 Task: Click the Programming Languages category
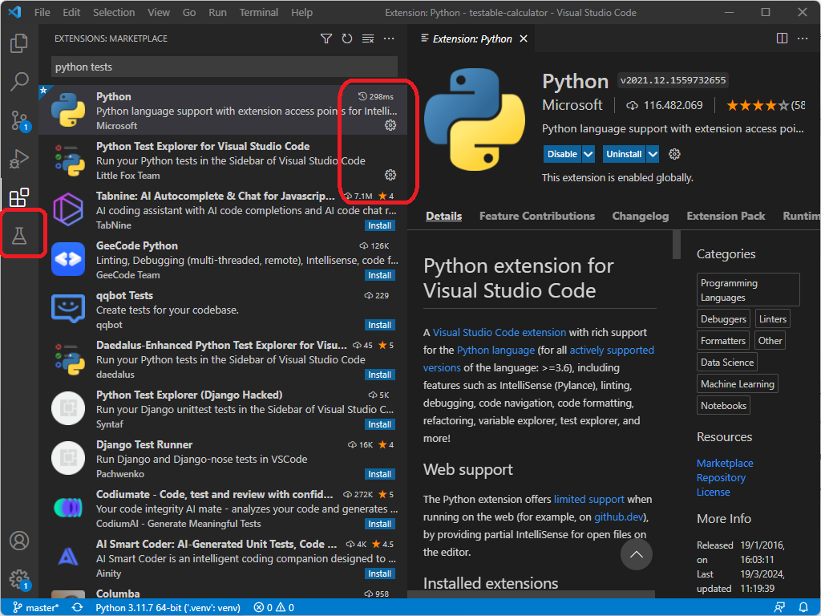[748, 290]
